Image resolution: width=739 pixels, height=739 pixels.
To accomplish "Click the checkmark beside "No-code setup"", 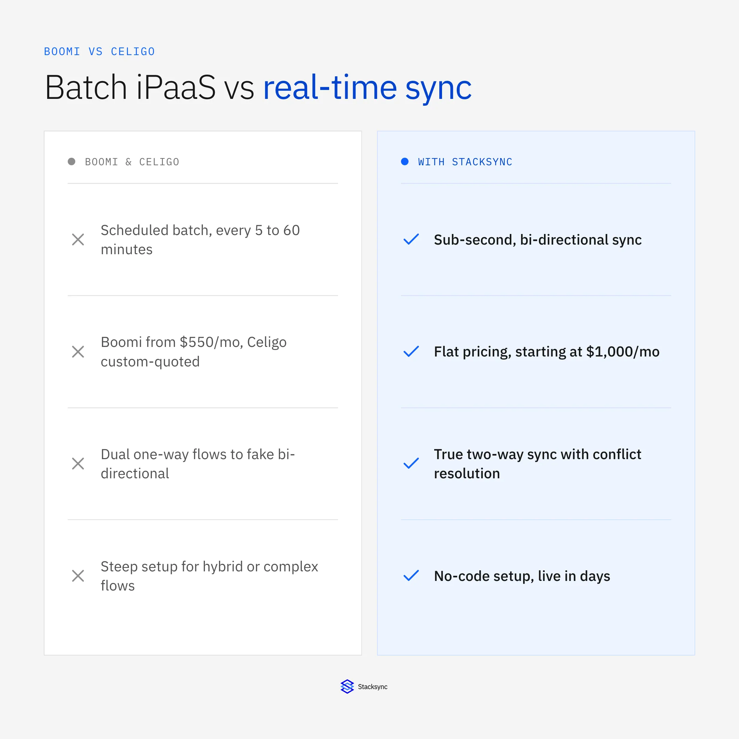I will (411, 575).
